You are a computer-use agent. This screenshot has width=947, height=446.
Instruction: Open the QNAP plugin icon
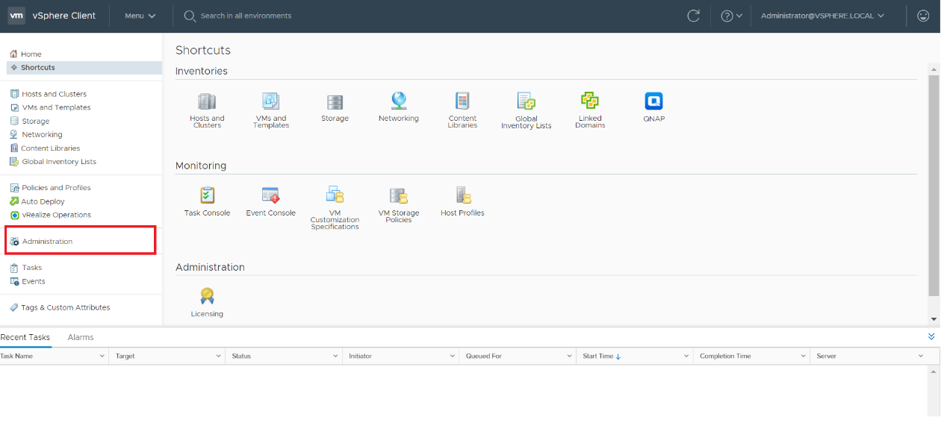click(x=653, y=101)
